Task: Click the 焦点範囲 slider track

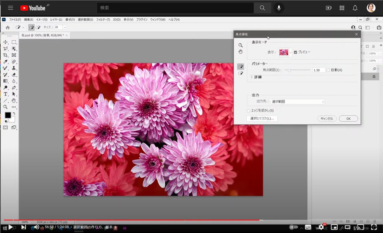Action: pos(297,70)
